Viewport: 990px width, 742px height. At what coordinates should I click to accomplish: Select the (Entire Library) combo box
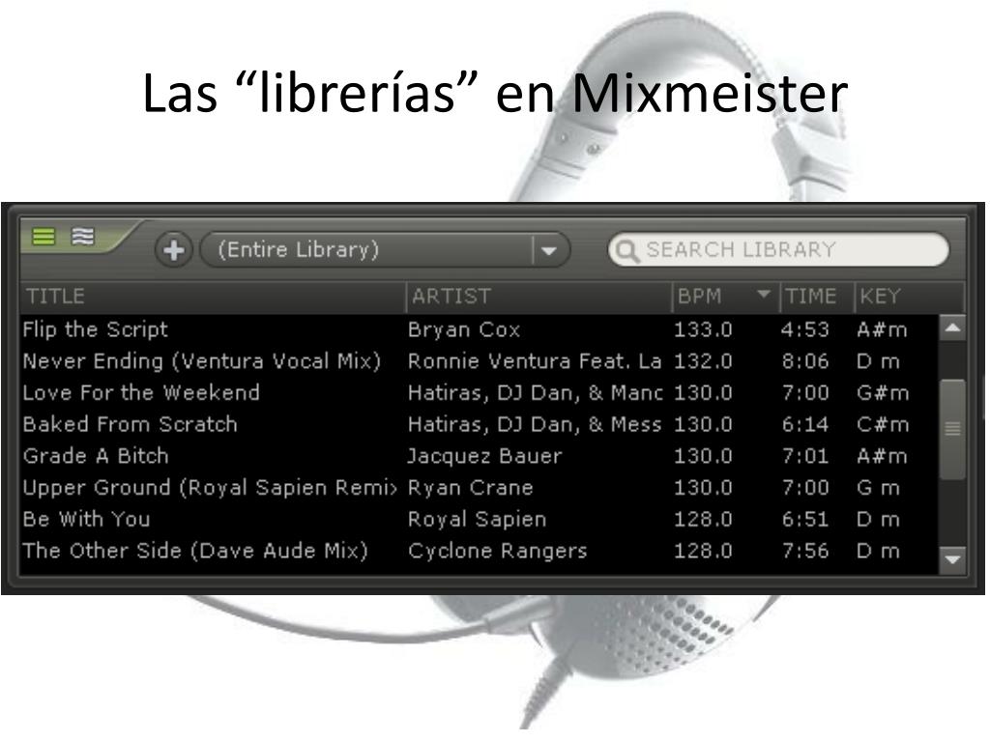[385, 250]
